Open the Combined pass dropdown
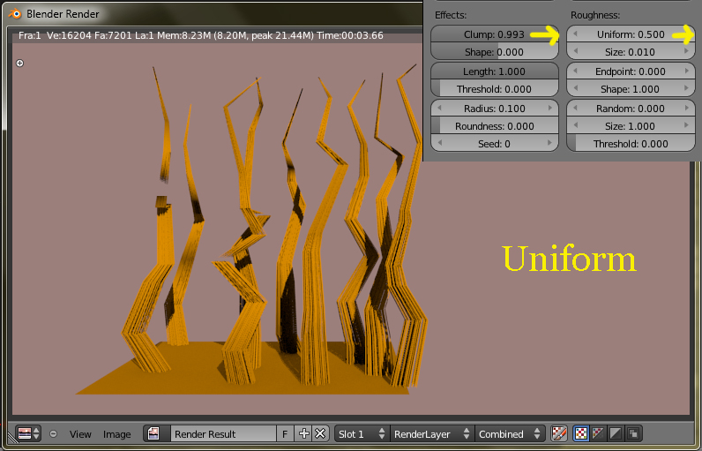The height and width of the screenshot is (451, 702). (x=510, y=433)
